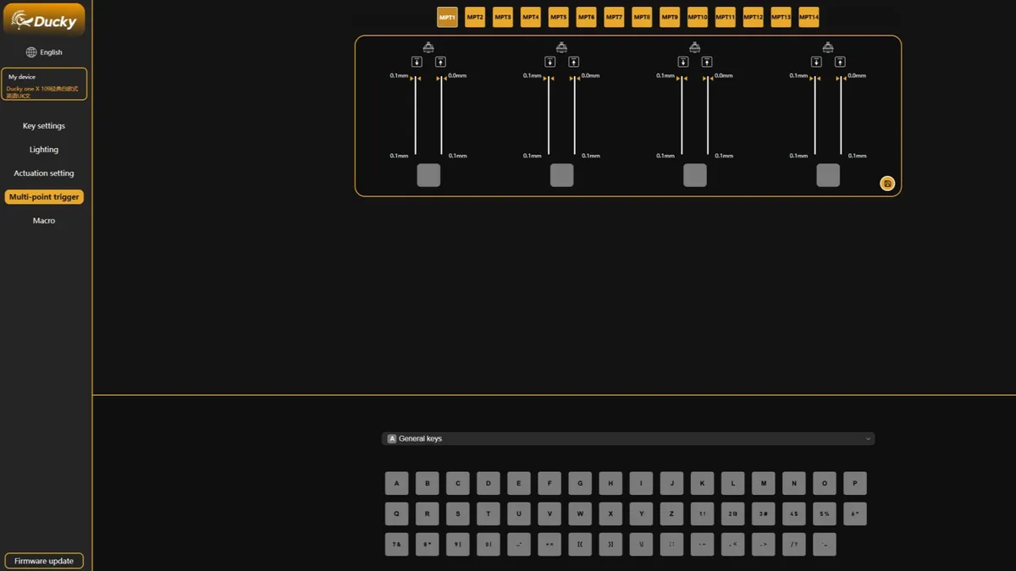Open the My device selection box
The width and height of the screenshot is (1016, 571).
(x=44, y=84)
